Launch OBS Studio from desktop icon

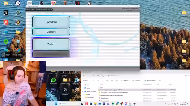click(x=42, y=3)
